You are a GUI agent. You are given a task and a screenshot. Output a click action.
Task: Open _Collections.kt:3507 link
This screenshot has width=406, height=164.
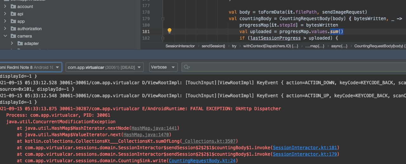click(209, 141)
